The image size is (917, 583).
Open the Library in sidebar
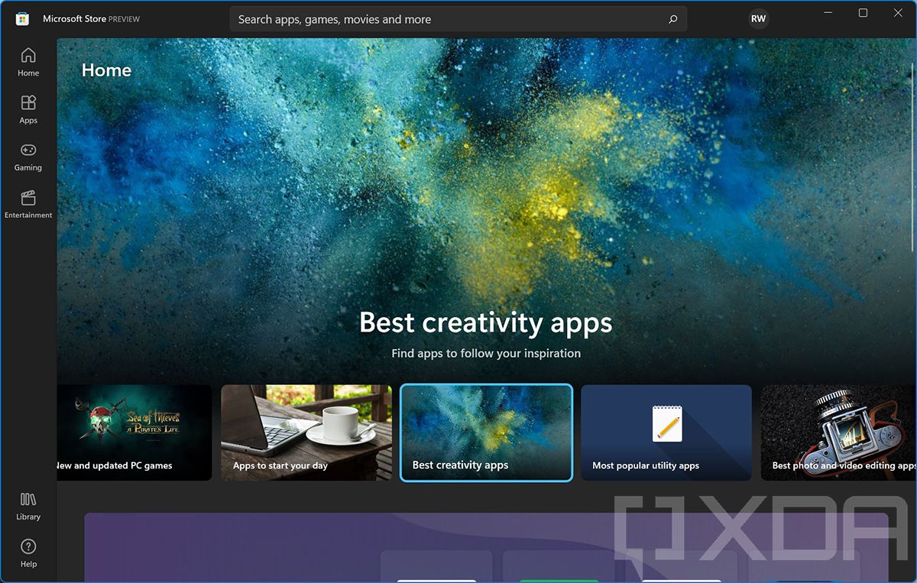(28, 507)
